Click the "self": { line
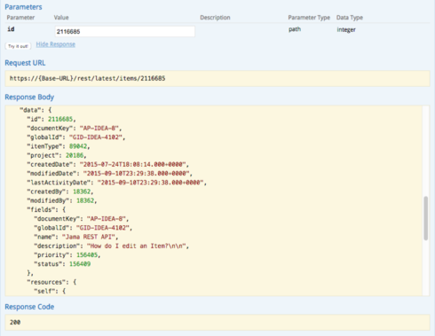The height and width of the screenshot is (336, 435). pyautogui.click(x=50, y=291)
